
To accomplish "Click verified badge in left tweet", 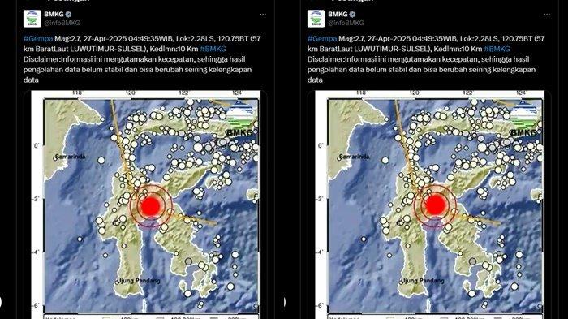I will coord(68,15).
